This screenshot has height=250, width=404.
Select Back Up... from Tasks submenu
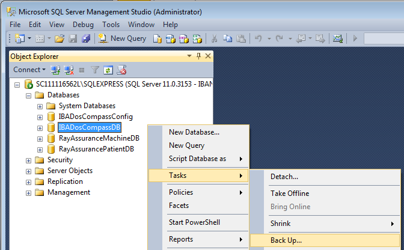(x=286, y=240)
